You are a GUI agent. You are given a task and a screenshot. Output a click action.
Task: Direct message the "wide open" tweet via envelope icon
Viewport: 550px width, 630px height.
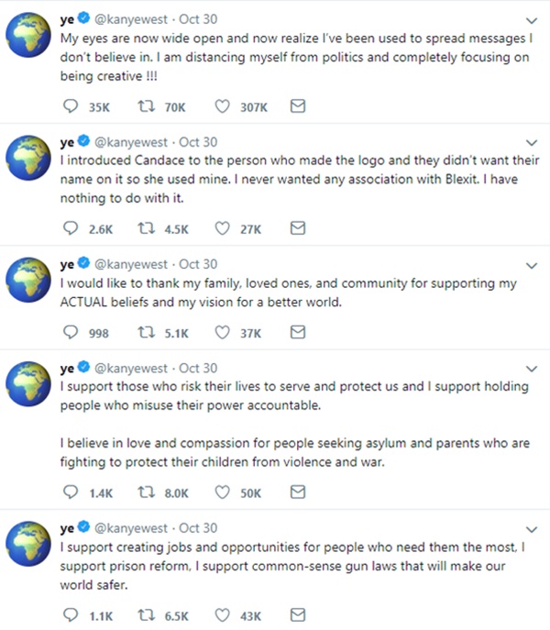click(x=297, y=107)
